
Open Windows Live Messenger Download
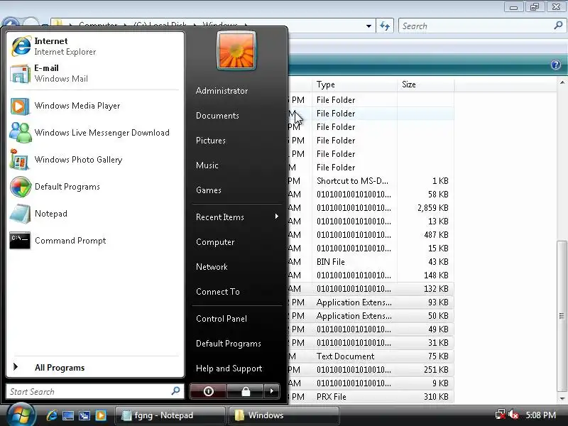[95, 133]
